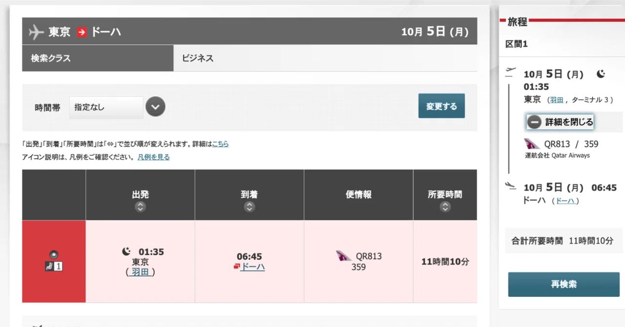Image resolution: width=625 pixels, height=327 pixels.
Task: Click the 再検索 button
Action: [x=564, y=285]
